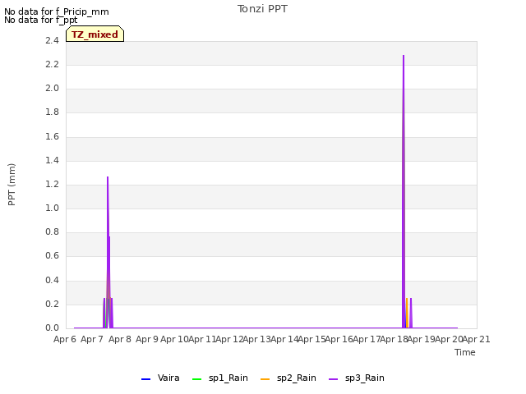Click the TZ_mixed label tag
The height and width of the screenshot is (394, 526).
[95, 34]
